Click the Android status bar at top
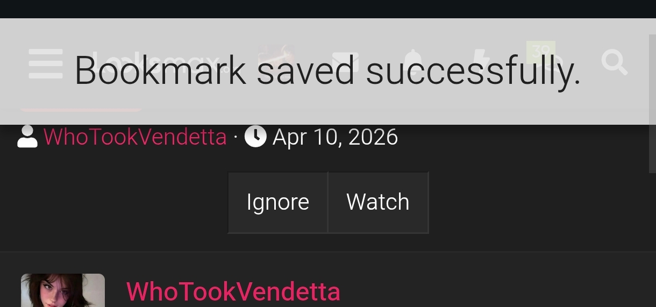 328,9
